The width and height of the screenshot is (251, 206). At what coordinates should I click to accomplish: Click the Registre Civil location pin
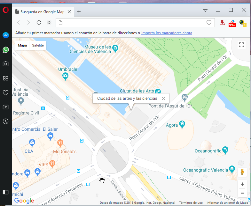21,101
